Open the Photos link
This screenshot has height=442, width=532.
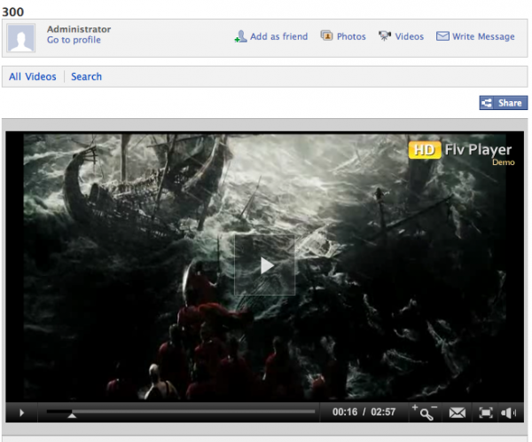[x=351, y=36]
